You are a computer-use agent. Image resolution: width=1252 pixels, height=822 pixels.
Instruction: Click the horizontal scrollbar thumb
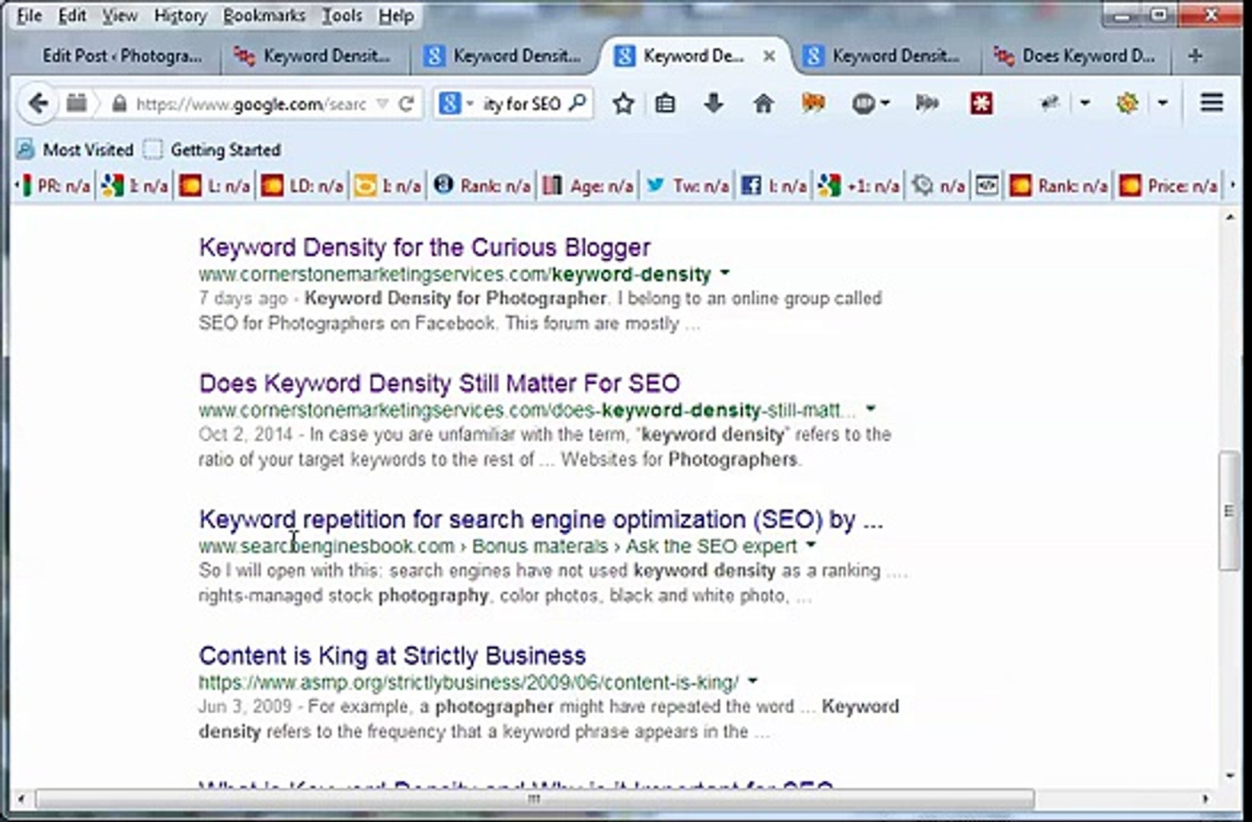point(535,798)
